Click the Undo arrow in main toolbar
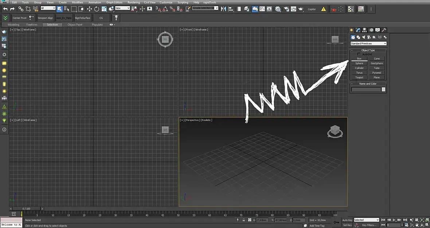The image size is (430, 228). 5,9
